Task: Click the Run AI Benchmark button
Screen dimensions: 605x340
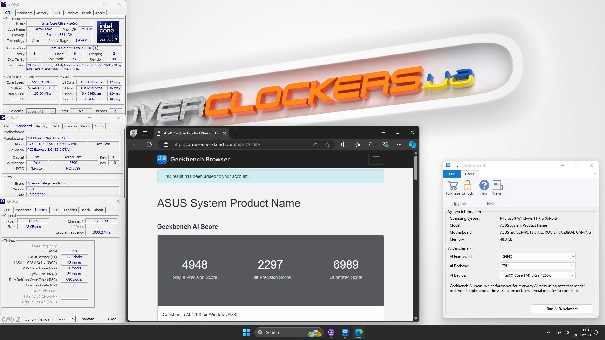Action: coord(562,309)
